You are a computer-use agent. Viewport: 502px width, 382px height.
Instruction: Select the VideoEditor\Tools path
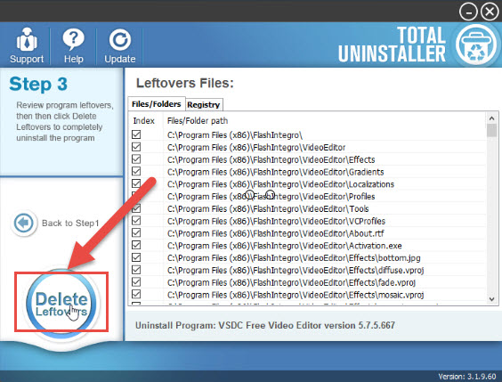[268, 208]
